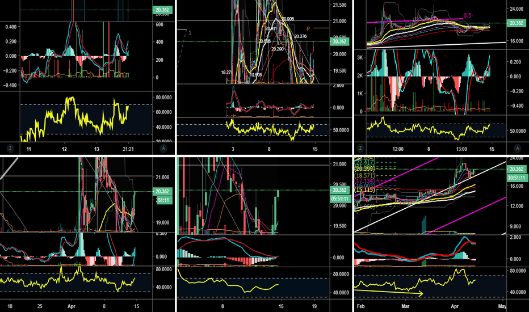
Task: Click the 20.908 price annotation
Action: click(x=287, y=19)
